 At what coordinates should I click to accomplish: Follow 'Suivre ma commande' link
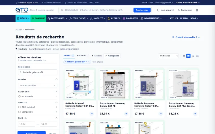coord(188,3)
